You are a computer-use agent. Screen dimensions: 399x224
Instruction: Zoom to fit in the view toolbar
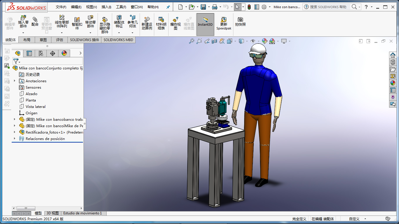tap(192, 41)
